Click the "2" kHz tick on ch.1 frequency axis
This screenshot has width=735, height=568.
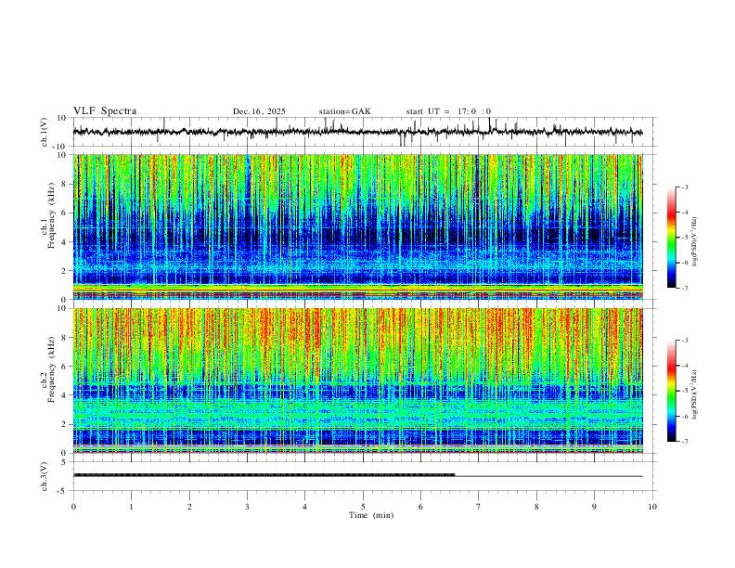tap(65, 270)
